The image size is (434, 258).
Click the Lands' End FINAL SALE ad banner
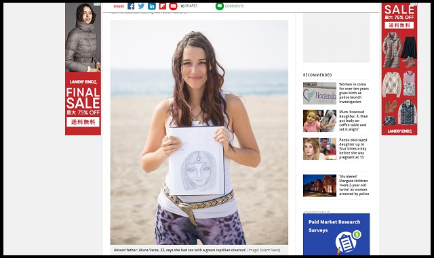tap(83, 69)
